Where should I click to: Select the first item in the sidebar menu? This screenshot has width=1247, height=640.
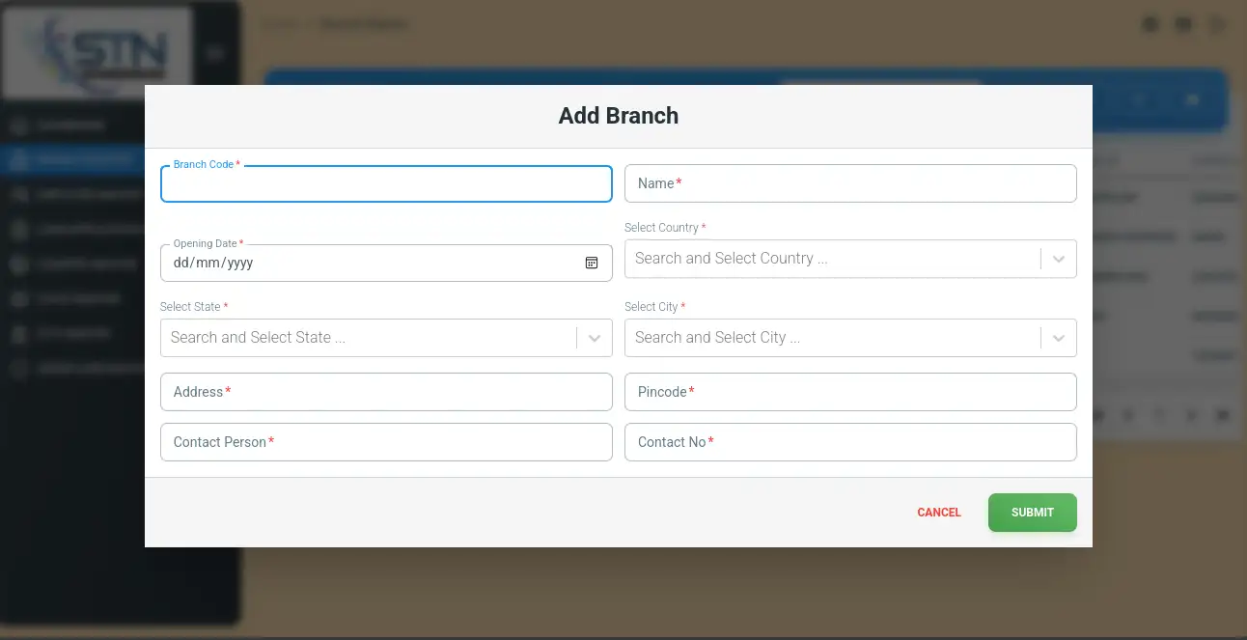pyautogui.click(x=72, y=125)
